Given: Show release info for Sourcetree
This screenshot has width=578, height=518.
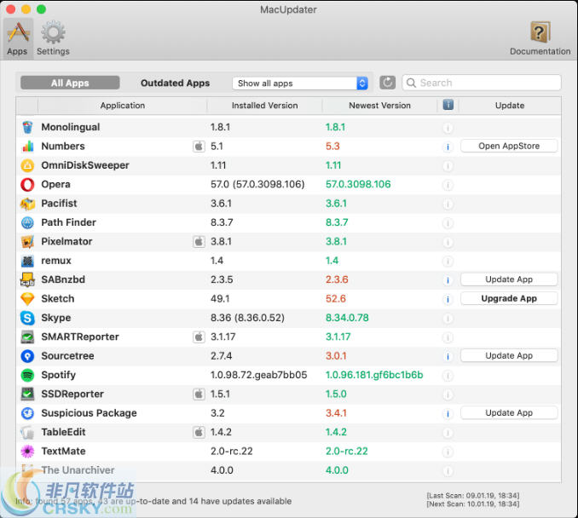Looking at the screenshot, I should pyautogui.click(x=448, y=357).
